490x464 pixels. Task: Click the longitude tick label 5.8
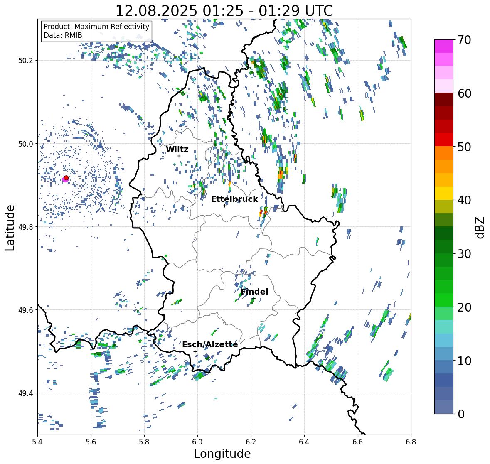[144, 442]
